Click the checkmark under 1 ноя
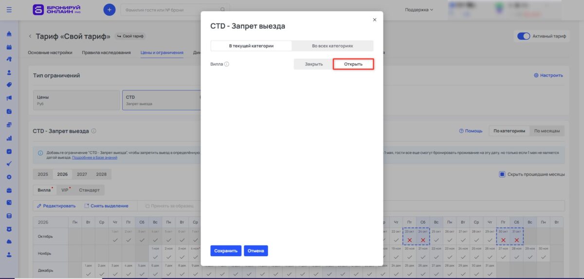The height and width of the screenshot is (279, 584). coord(155,257)
